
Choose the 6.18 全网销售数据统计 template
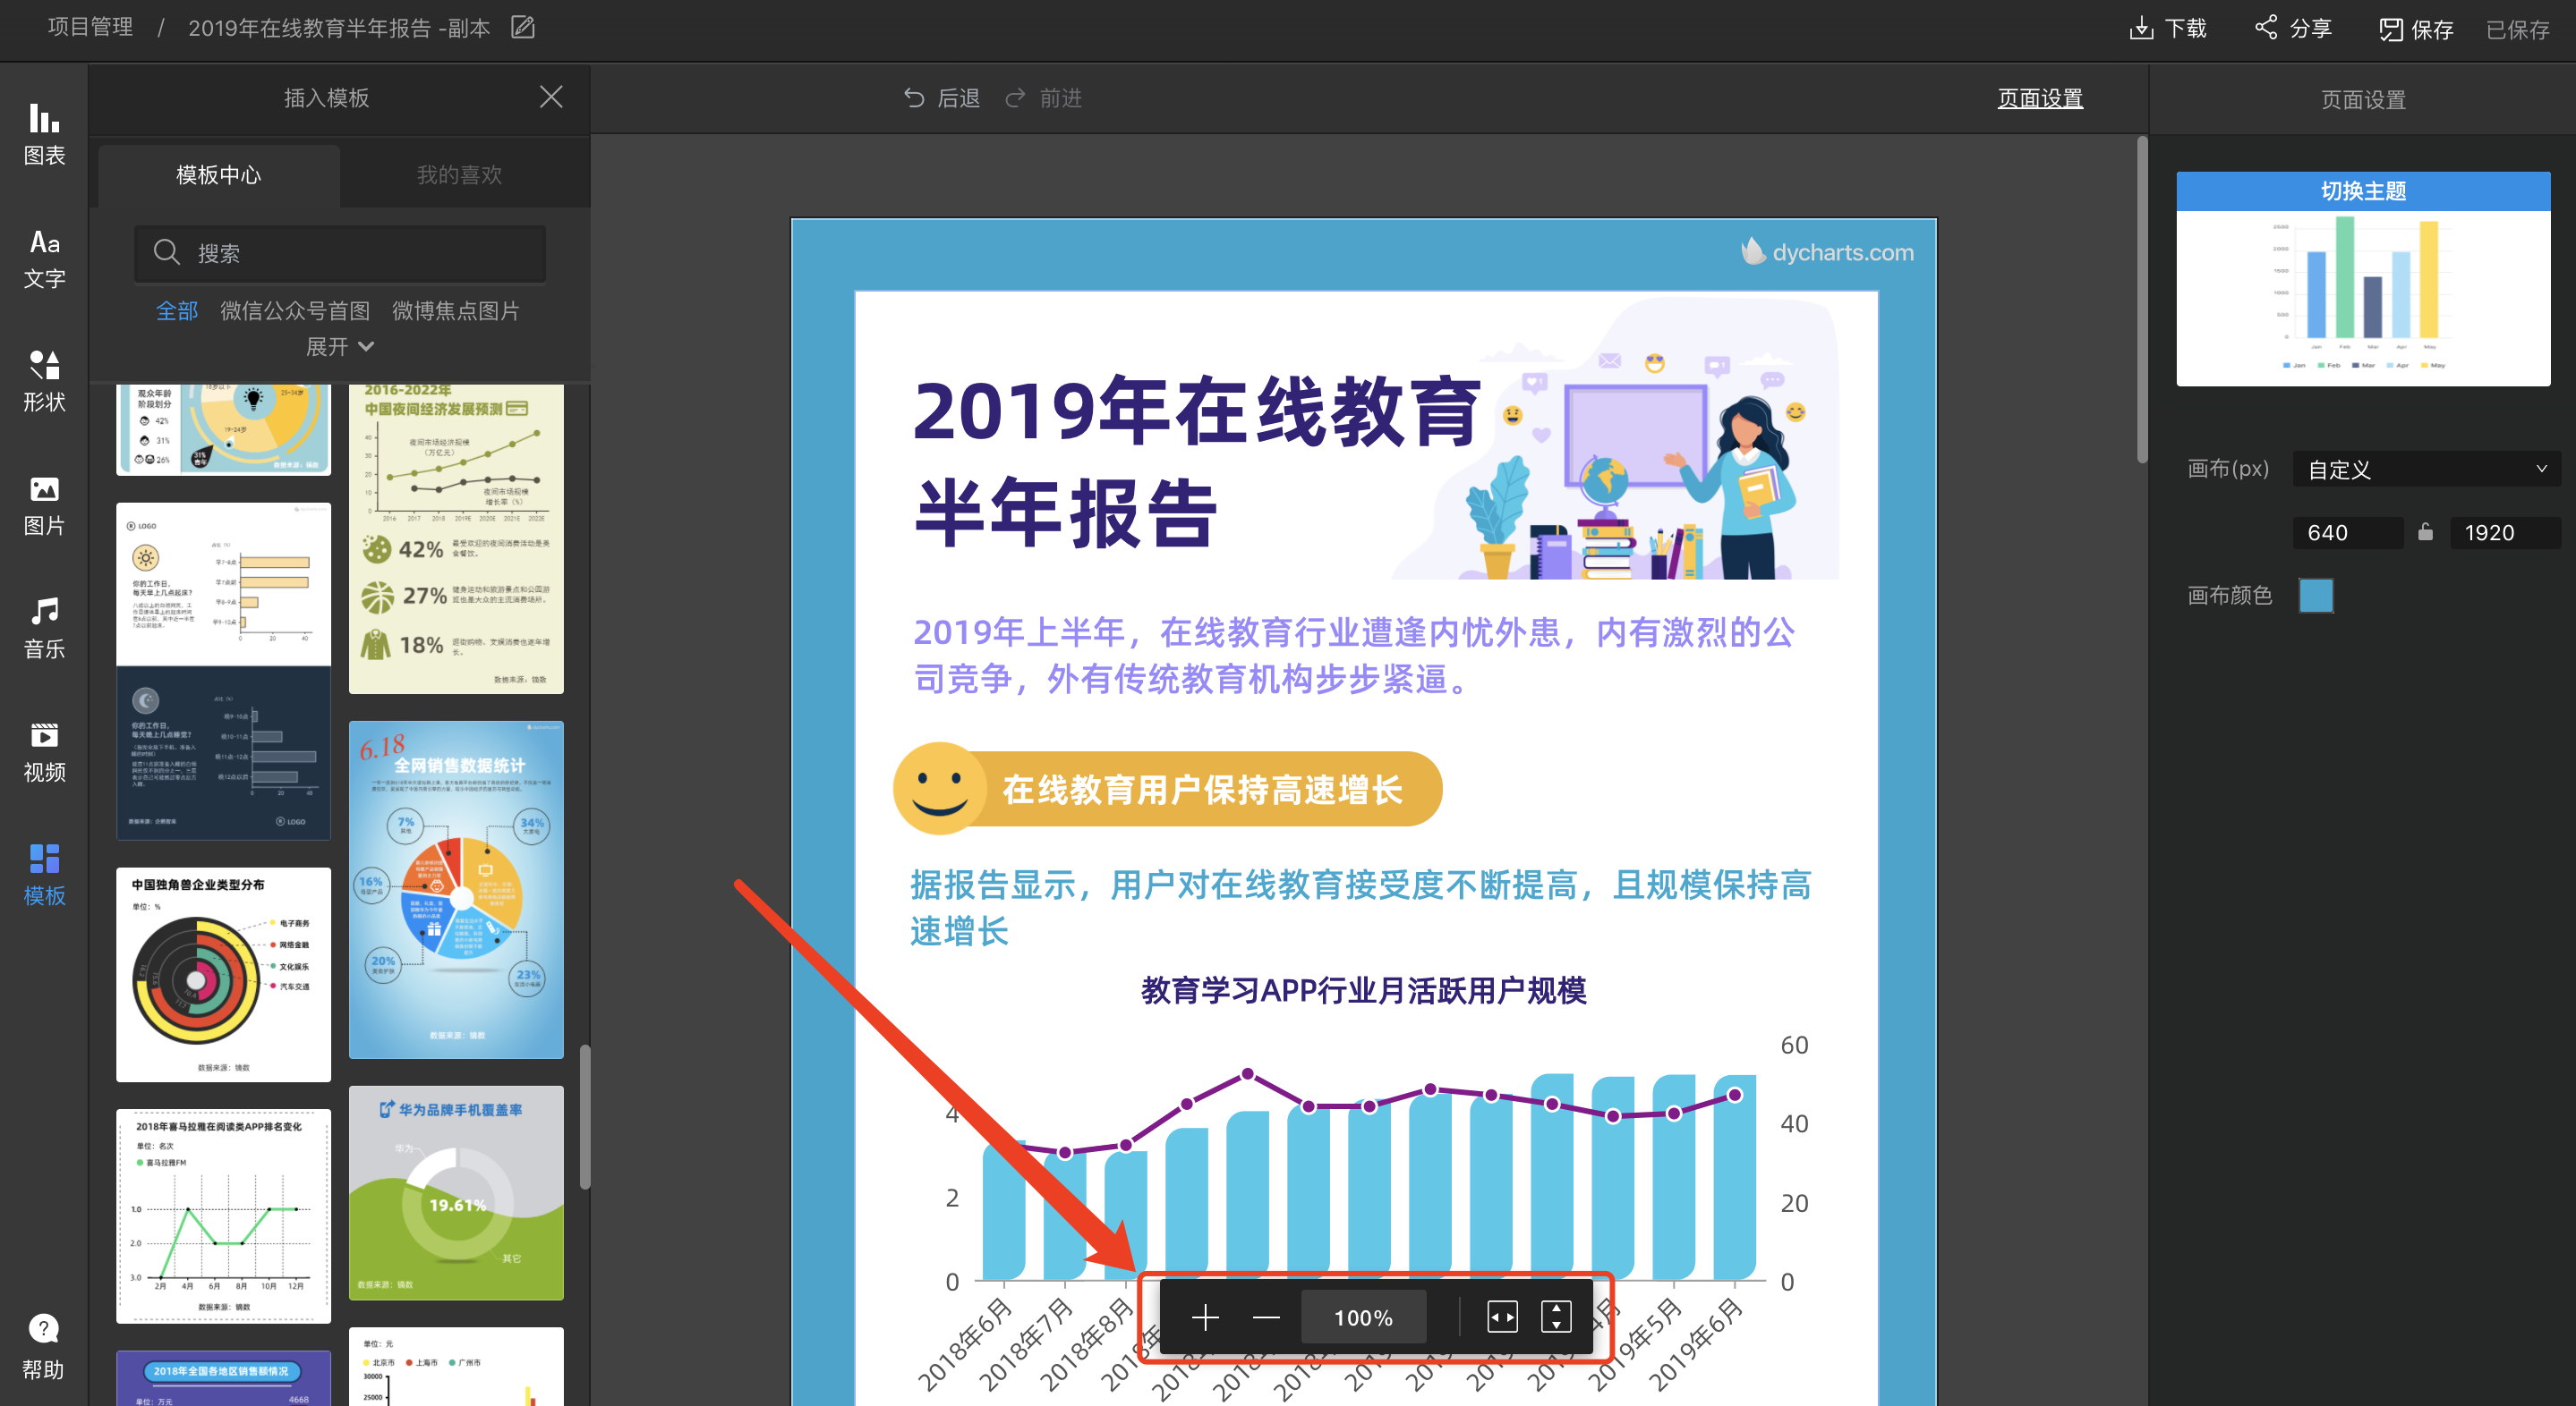[x=456, y=888]
